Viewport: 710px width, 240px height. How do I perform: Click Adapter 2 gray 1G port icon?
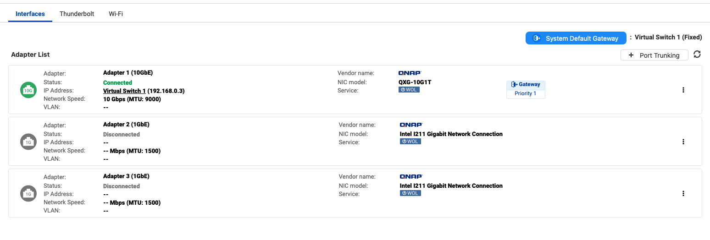[x=28, y=142]
